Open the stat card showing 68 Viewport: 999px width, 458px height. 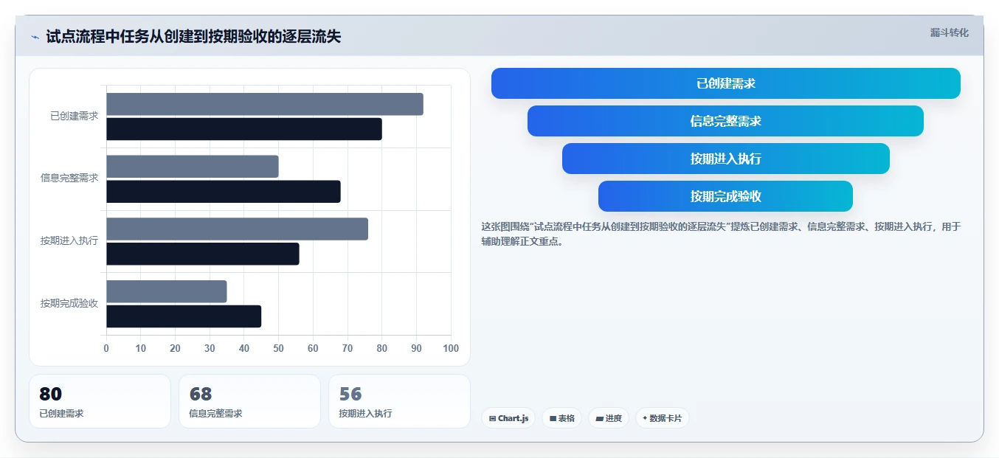[x=249, y=401]
